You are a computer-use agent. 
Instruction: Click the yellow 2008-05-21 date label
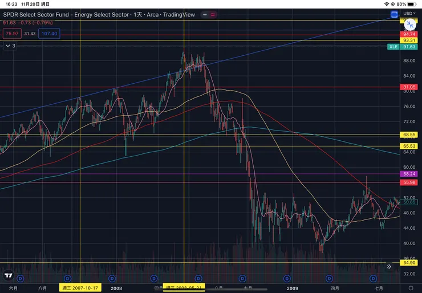pyautogui.click(x=184, y=288)
